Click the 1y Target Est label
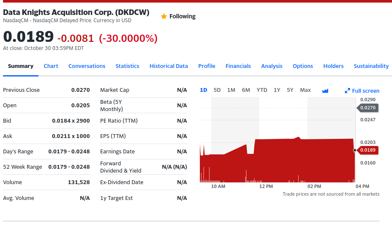Screen dimensions: 392x226 pos(116,198)
